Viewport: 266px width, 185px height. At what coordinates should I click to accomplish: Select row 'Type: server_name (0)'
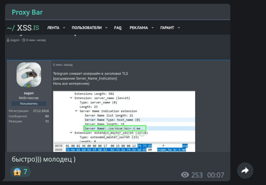99,103
